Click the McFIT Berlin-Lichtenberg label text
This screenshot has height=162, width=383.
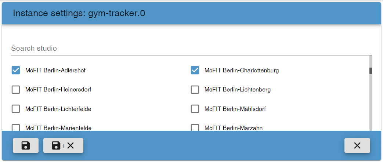238,90
